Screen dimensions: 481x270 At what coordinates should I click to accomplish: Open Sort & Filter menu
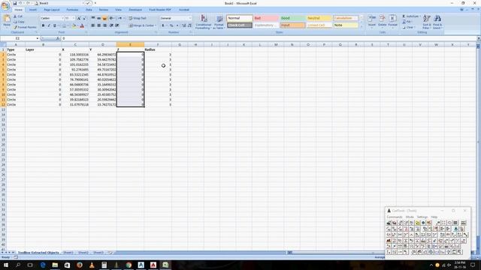(x=427, y=22)
